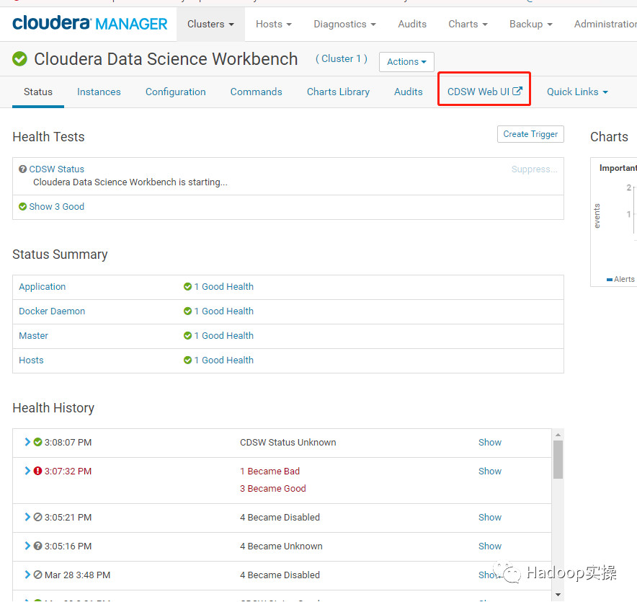
Task: Click the Alerts legend in the chart
Action: click(x=620, y=279)
